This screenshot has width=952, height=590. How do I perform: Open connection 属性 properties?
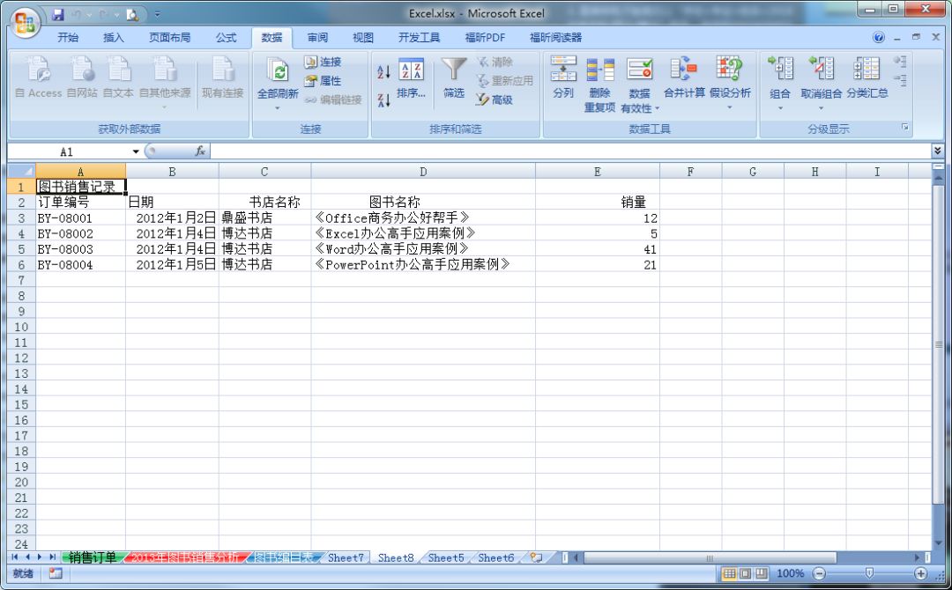[323, 81]
